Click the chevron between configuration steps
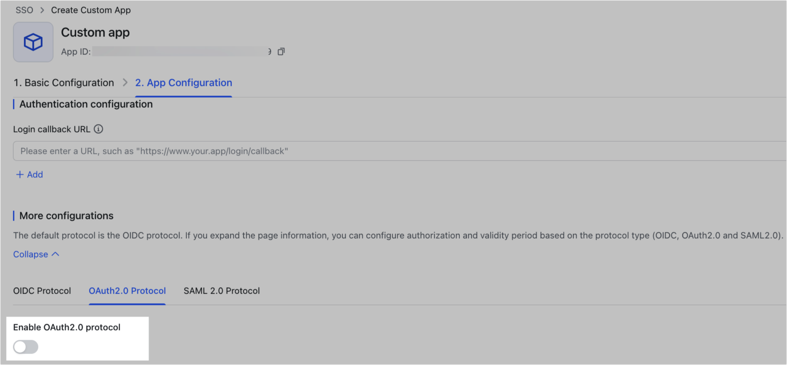The image size is (787, 365). tap(125, 83)
